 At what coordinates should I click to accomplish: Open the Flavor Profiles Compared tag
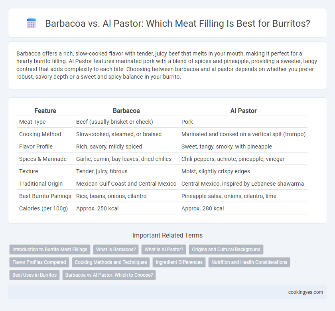[39, 262]
